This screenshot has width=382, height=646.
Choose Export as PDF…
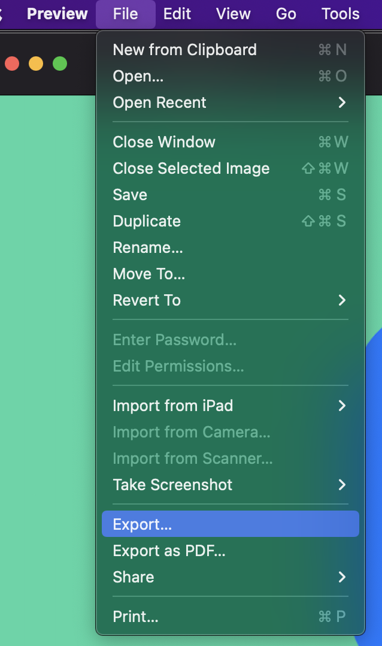pyautogui.click(x=231, y=551)
